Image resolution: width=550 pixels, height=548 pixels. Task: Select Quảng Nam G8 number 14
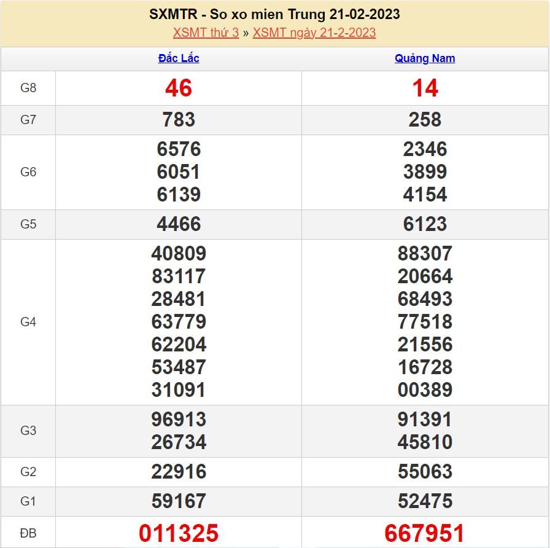pyautogui.click(x=425, y=88)
